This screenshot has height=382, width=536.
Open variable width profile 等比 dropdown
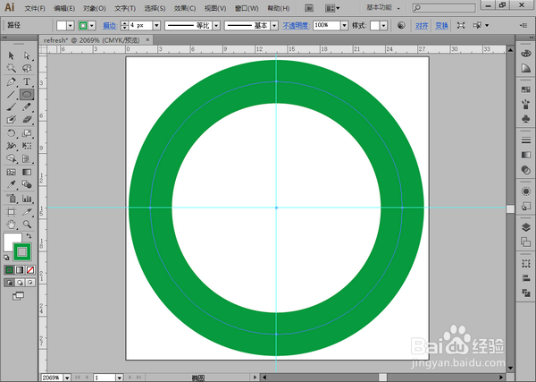click(x=216, y=25)
